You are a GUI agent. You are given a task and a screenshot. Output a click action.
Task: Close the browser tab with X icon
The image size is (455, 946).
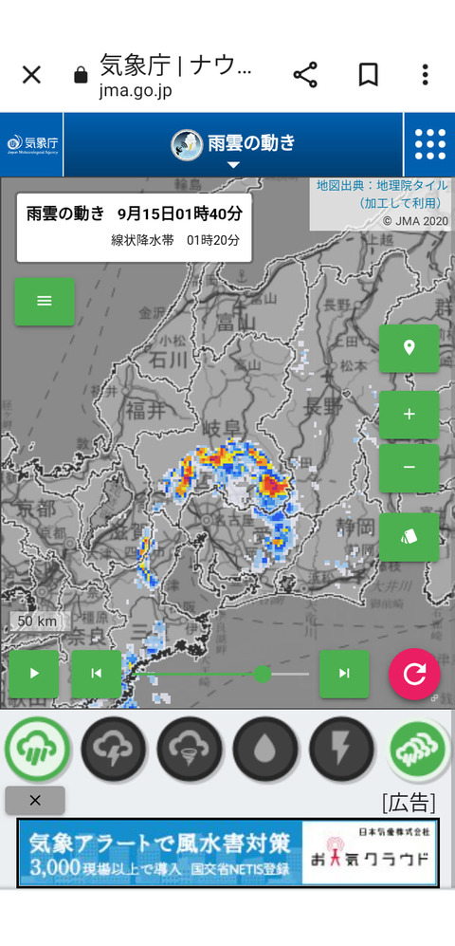pyautogui.click(x=31, y=75)
